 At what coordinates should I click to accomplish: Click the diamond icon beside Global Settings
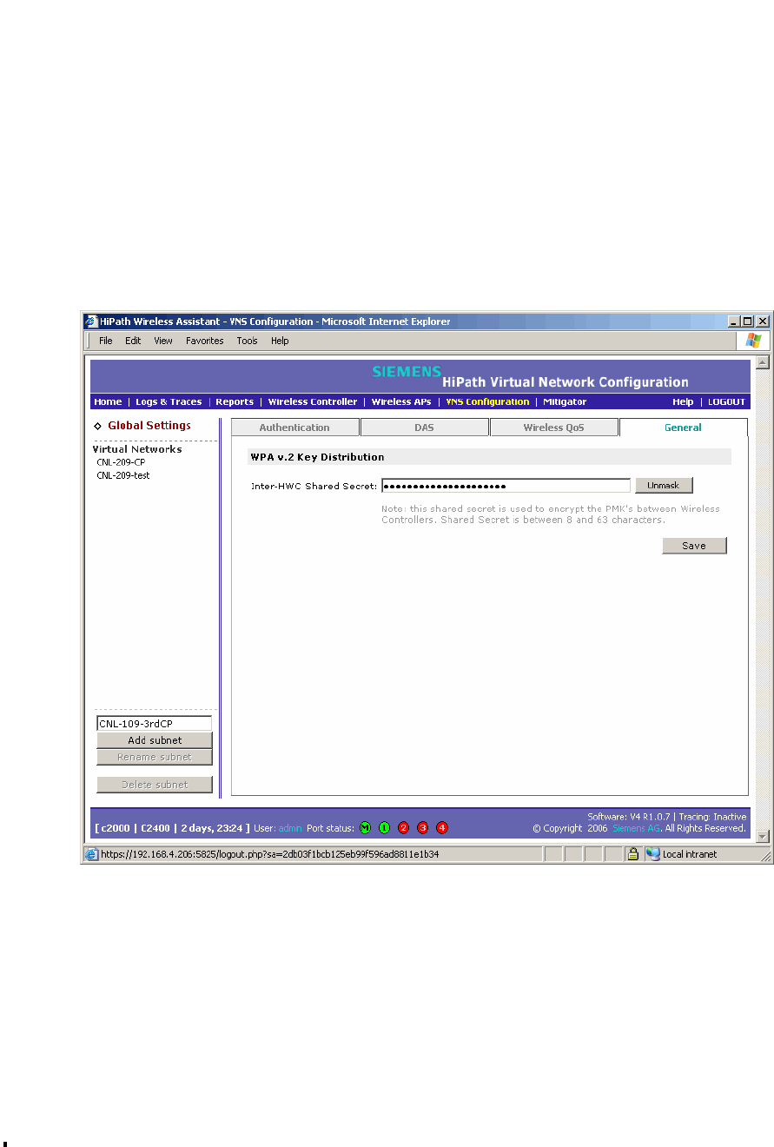[98, 426]
